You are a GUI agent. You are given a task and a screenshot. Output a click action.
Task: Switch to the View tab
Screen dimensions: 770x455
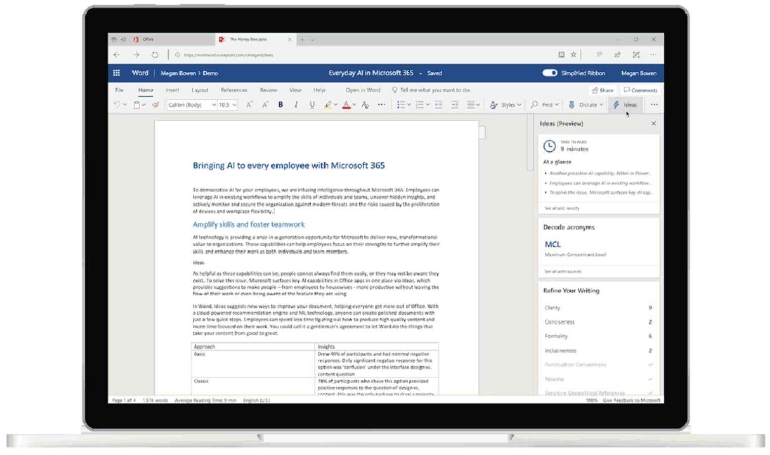[x=295, y=90]
